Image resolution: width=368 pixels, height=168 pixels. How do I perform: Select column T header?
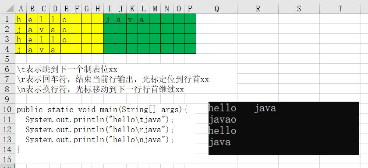click(340, 9)
